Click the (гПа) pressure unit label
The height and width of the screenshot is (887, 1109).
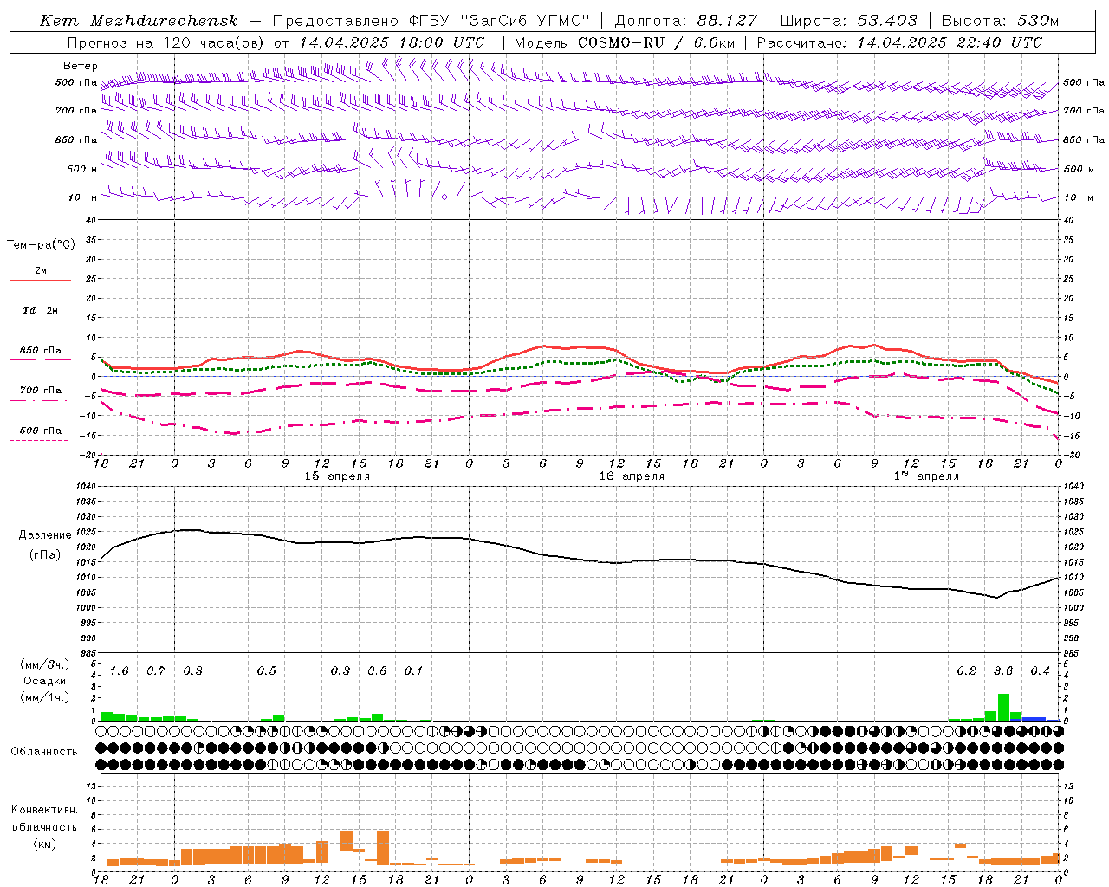tap(45, 555)
